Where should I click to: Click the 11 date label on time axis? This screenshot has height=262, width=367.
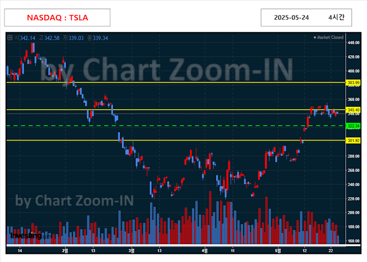[233, 251]
